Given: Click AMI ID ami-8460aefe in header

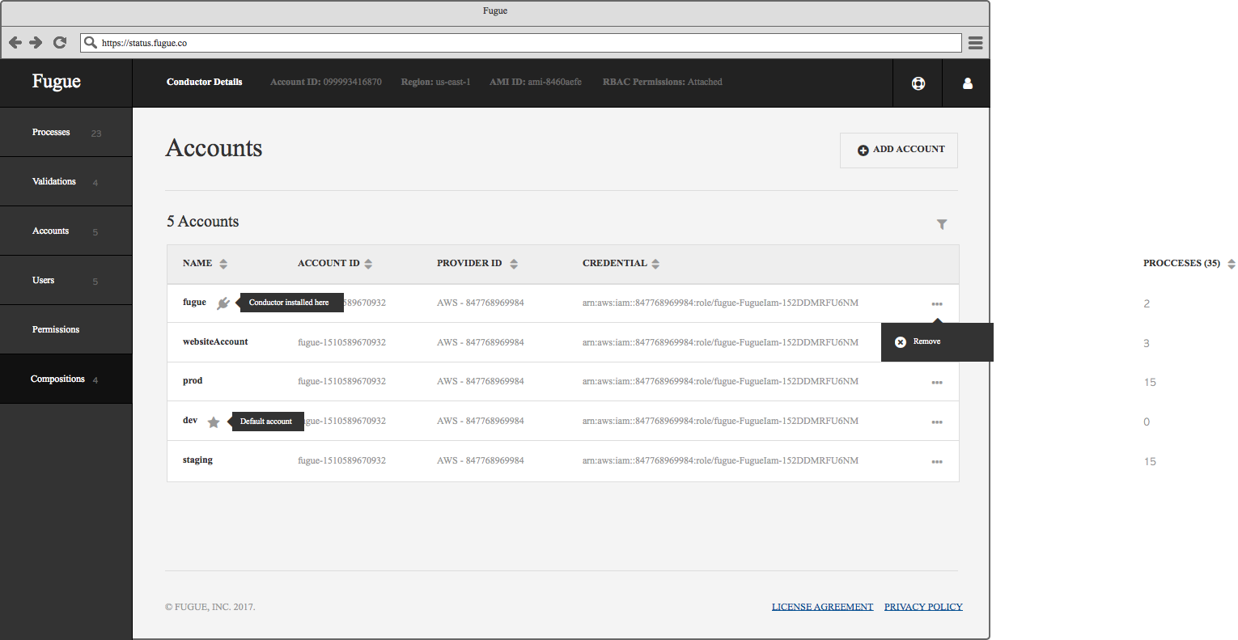Looking at the screenshot, I should click(x=536, y=82).
